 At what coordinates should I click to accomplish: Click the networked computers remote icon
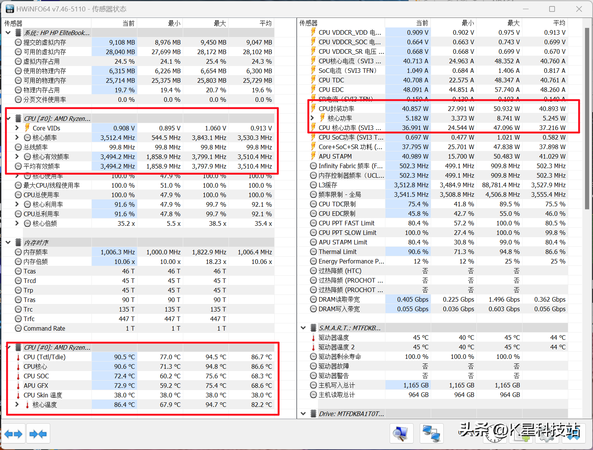432,434
